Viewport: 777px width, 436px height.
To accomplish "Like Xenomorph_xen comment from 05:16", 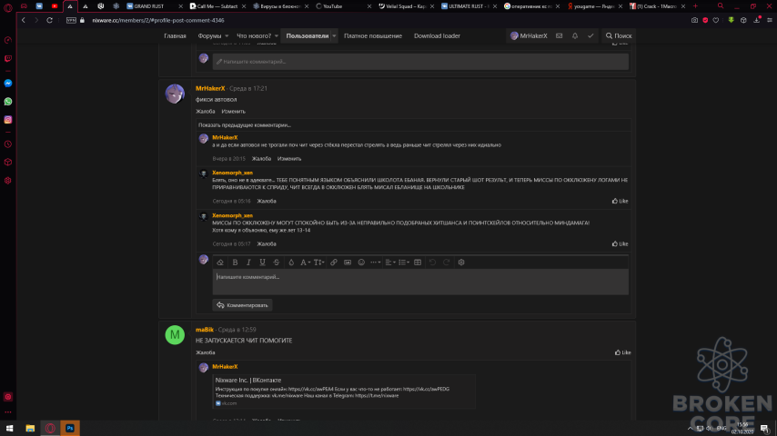I will click(x=620, y=201).
